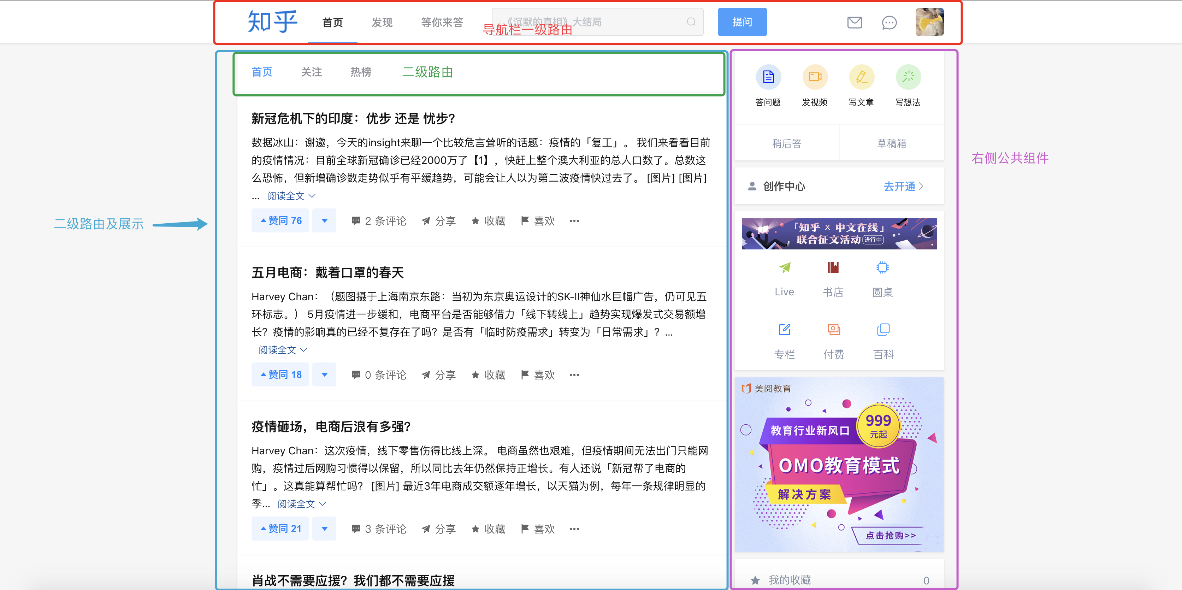Open the Live paper plane icon
This screenshot has width=1182, height=590.
(784, 268)
